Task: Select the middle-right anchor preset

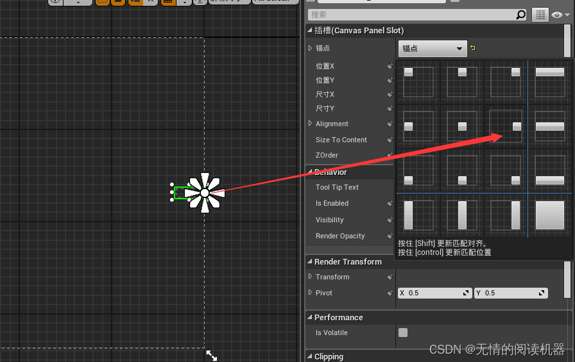Action: point(505,126)
